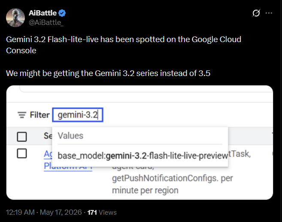Open getPushNotificationConfigs quota description in image

172,184
